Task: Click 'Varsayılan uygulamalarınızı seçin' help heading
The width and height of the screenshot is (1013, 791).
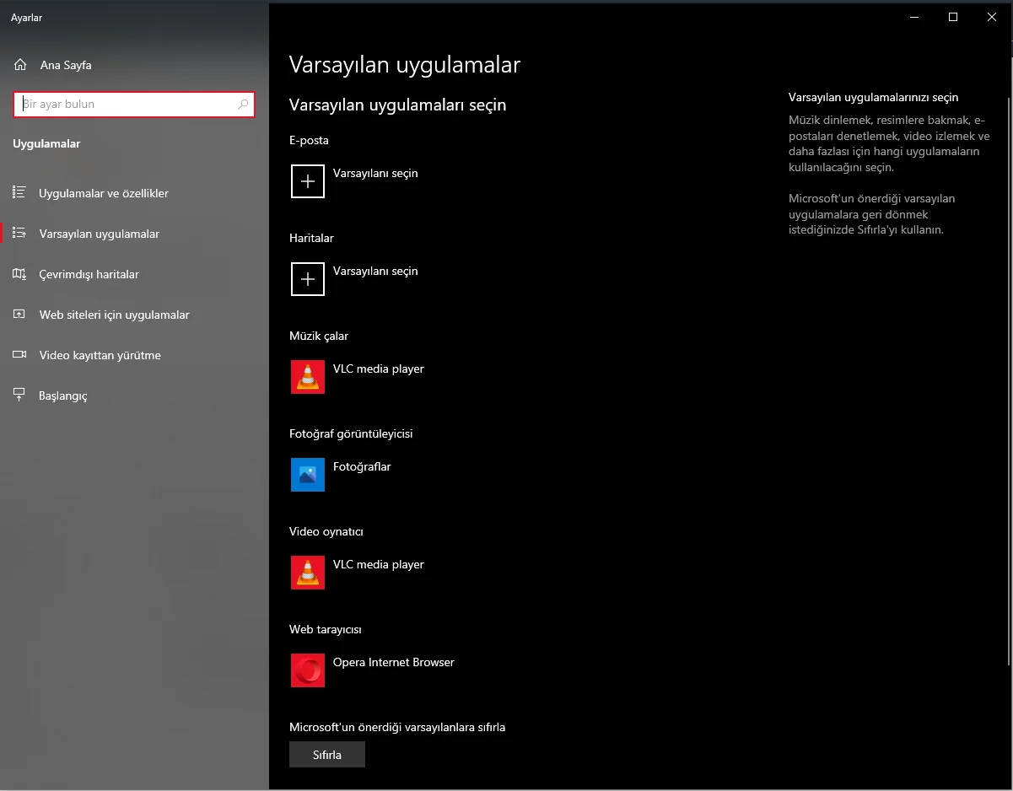Action: [x=873, y=97]
